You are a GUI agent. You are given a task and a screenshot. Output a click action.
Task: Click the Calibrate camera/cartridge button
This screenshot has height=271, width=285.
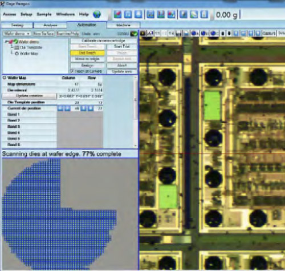(104, 41)
